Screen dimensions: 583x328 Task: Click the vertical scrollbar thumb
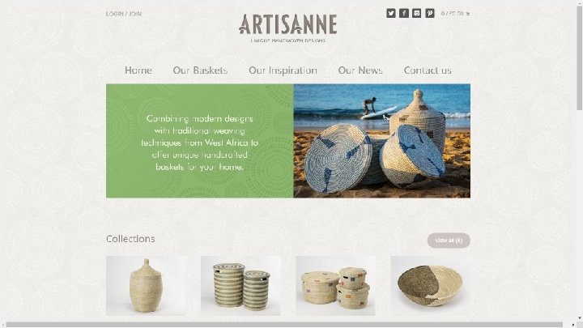point(579,58)
